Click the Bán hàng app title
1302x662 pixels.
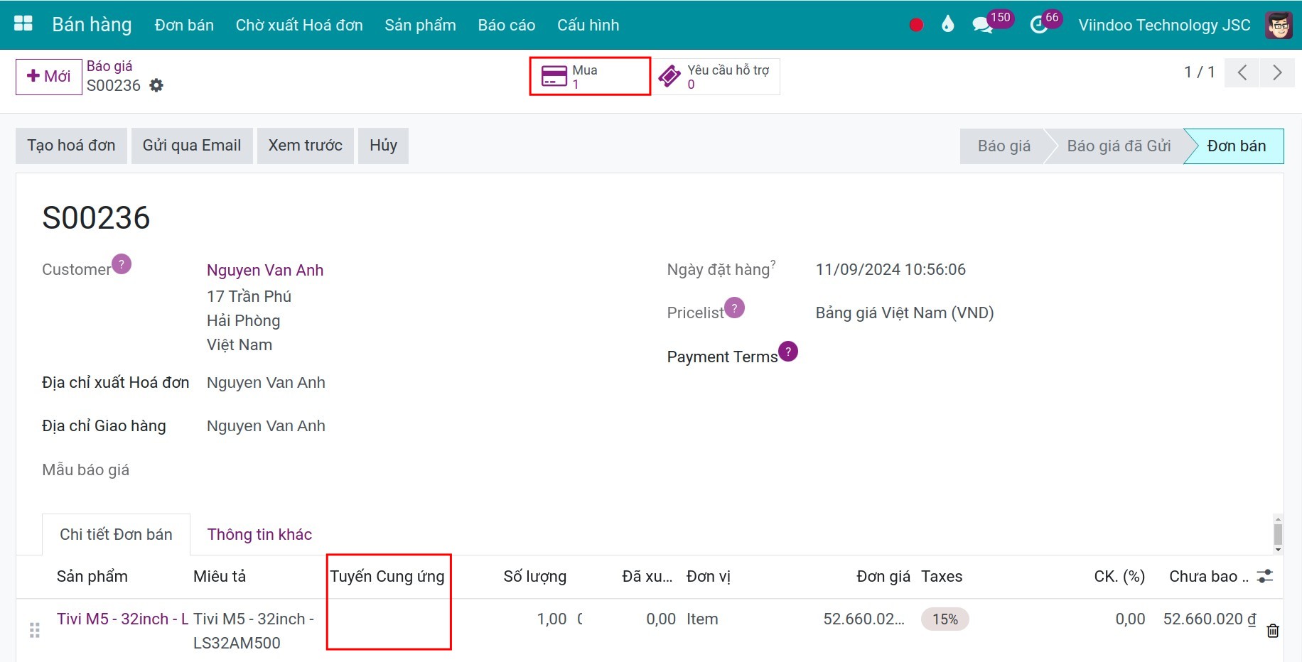92,25
